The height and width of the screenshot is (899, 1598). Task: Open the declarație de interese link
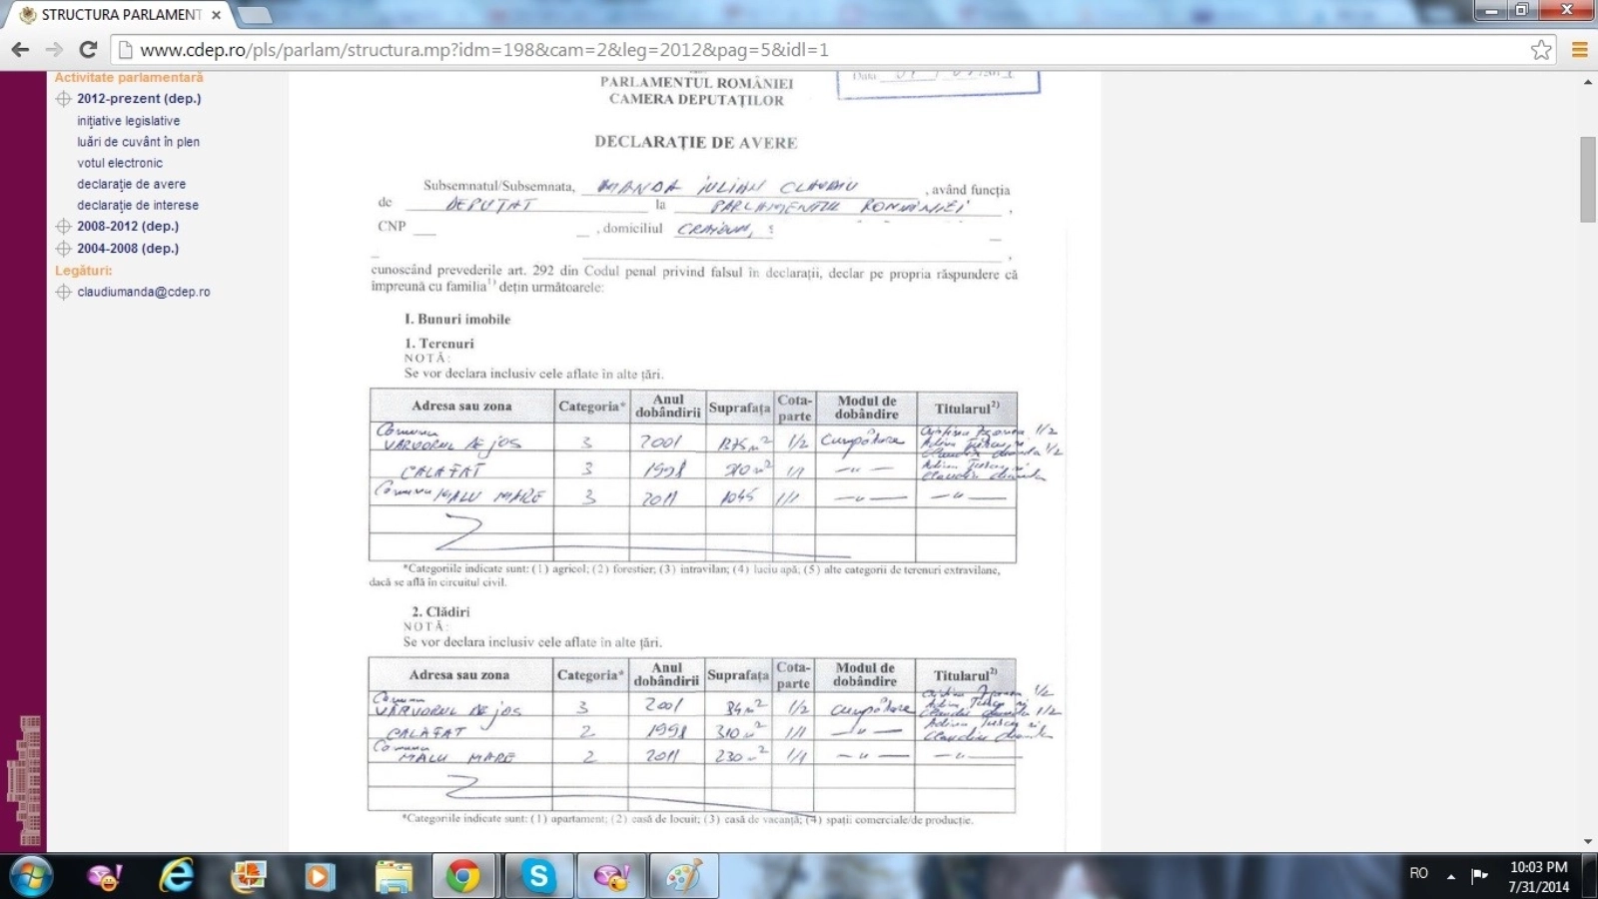(138, 206)
